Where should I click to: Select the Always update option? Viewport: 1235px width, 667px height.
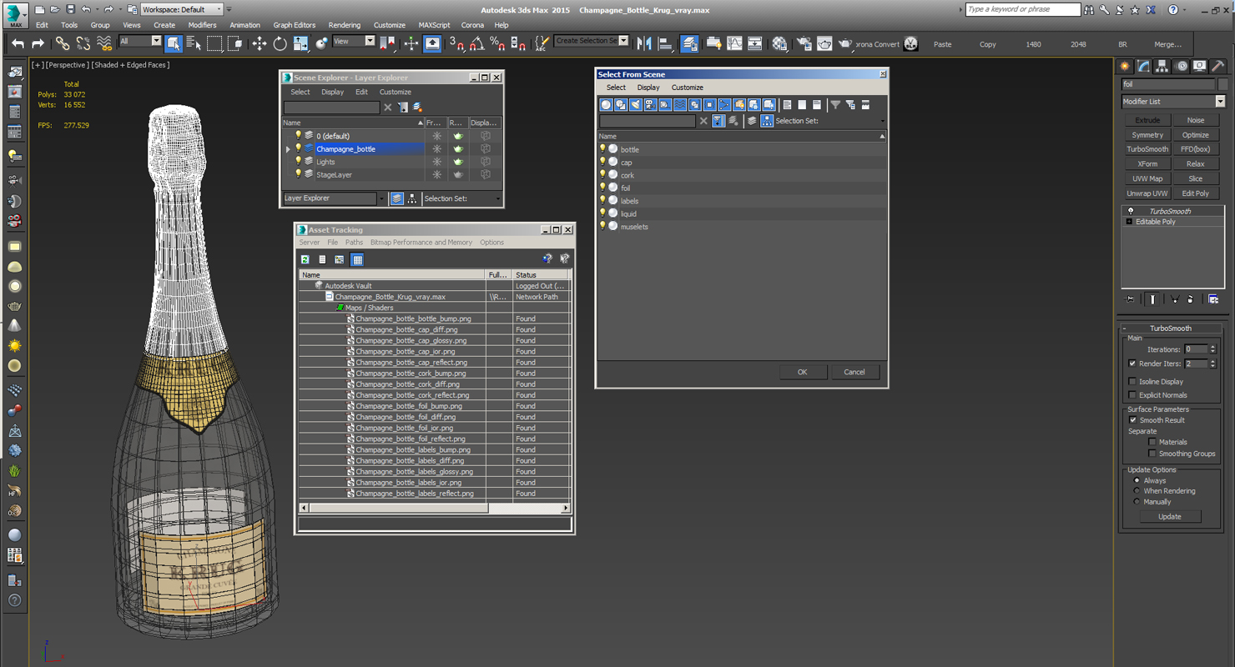1137,481
